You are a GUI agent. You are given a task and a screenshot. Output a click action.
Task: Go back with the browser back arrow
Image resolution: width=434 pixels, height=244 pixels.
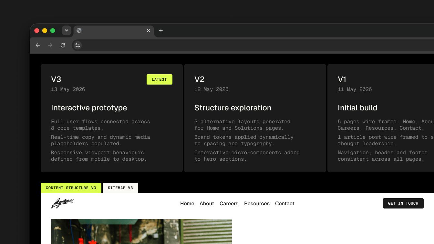pyautogui.click(x=38, y=46)
